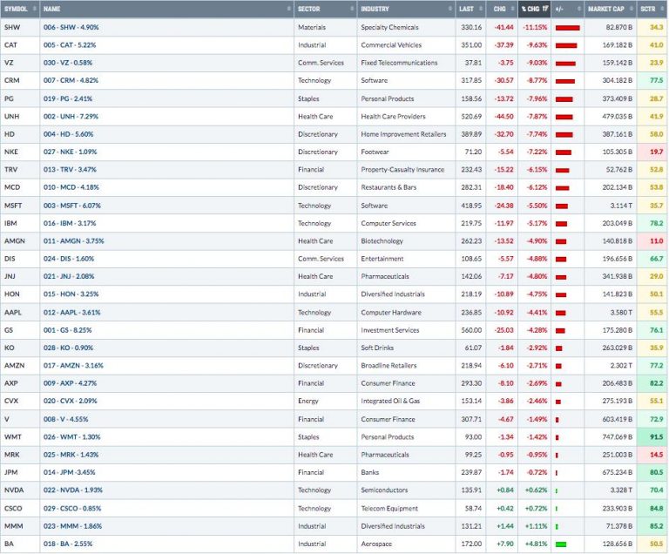This screenshot has width=669, height=554.
Task: Open the 014 - JPM - 3.45% link
Action: pos(69,472)
